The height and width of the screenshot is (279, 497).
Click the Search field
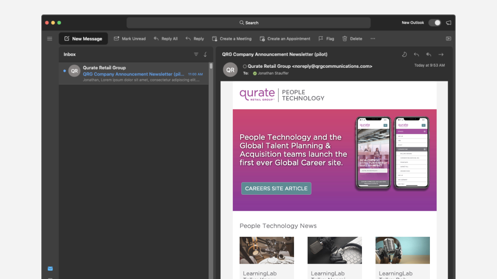coord(248,23)
